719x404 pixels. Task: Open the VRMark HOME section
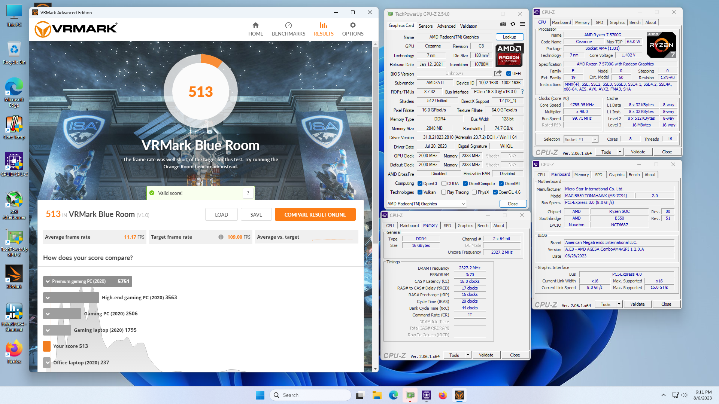point(256,29)
